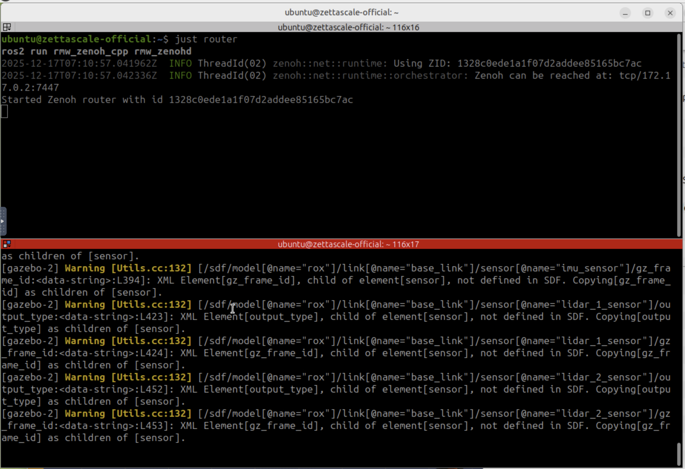Open the red bottom pane's grouping icon
Screen dimensions: 685x469
click(x=7, y=244)
